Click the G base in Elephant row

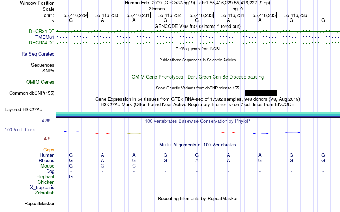click(x=71, y=176)
